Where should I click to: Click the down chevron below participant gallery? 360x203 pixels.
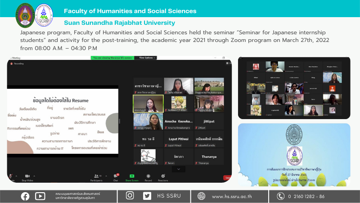click(x=179, y=169)
